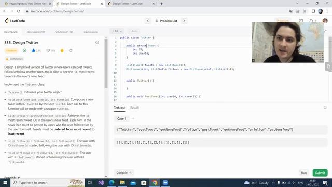Click the testcase arguments input

(x=220, y=143)
